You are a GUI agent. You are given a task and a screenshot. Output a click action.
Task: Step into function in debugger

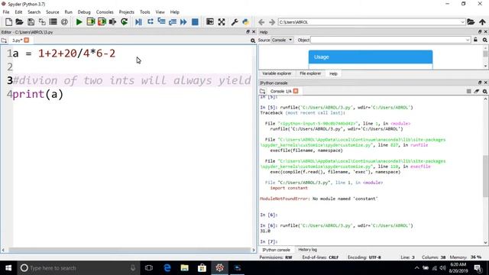[161, 22]
